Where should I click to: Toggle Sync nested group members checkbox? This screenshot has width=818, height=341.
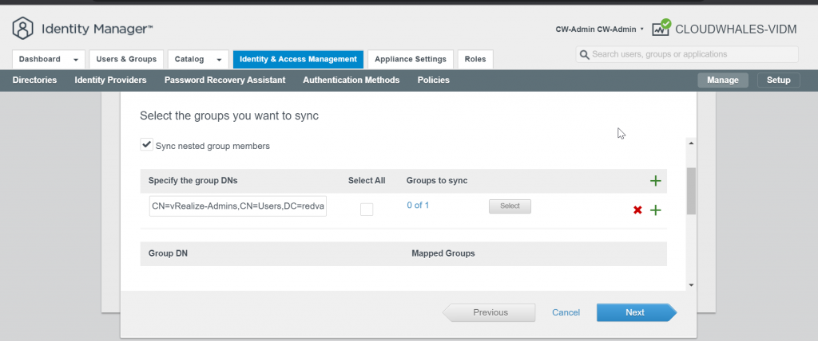pyautogui.click(x=146, y=145)
